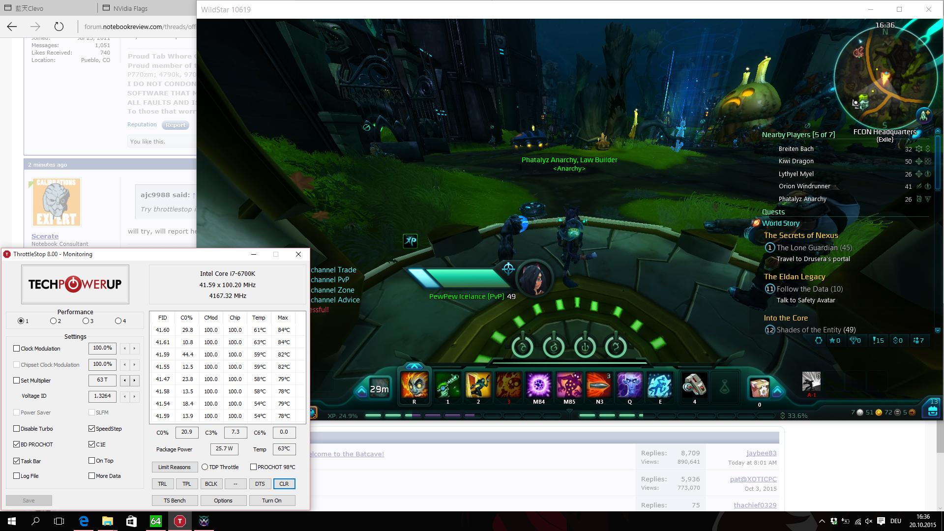Click the 29m mount timer button

[x=380, y=389]
